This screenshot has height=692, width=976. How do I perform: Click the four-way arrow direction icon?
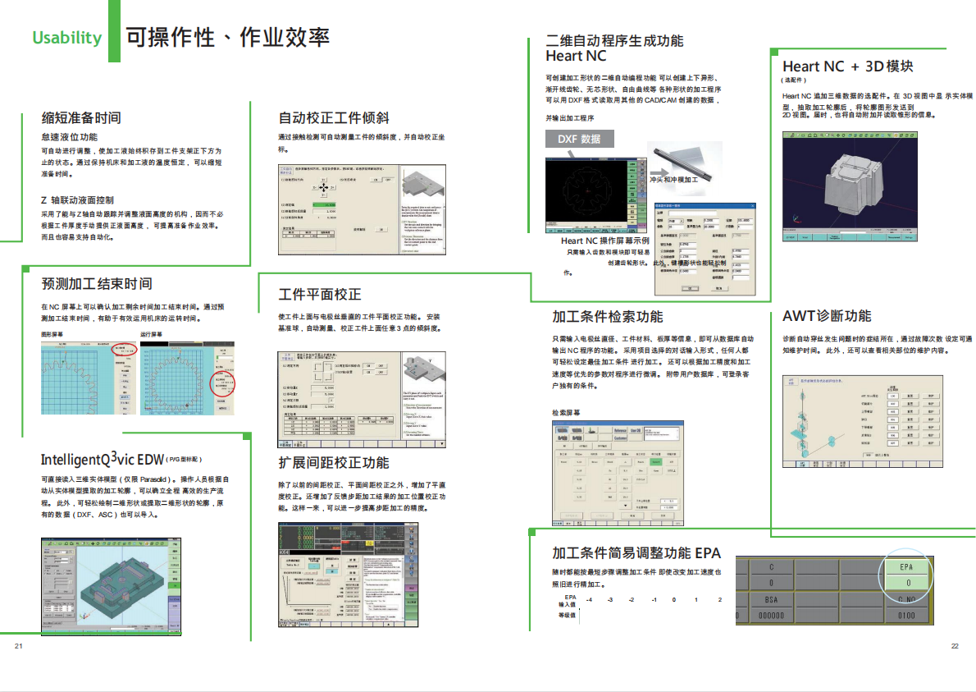[x=323, y=188]
